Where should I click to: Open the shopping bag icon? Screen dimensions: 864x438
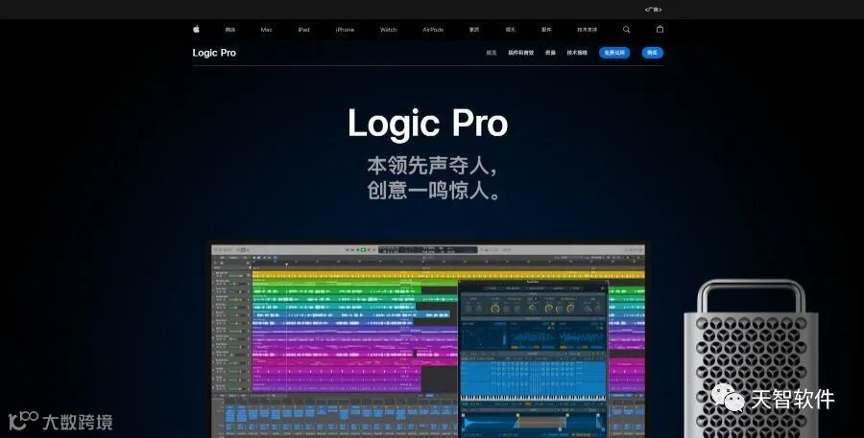click(x=660, y=29)
